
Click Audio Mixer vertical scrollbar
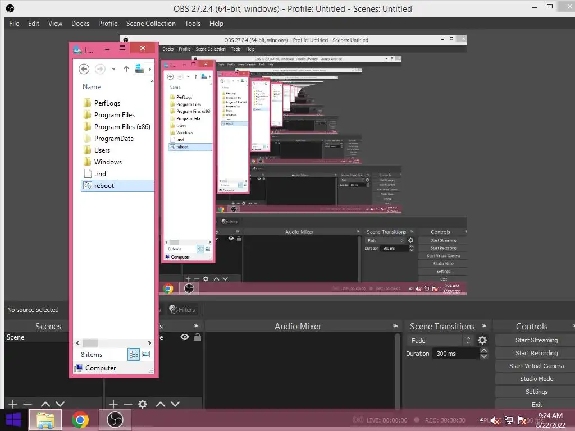click(x=397, y=370)
